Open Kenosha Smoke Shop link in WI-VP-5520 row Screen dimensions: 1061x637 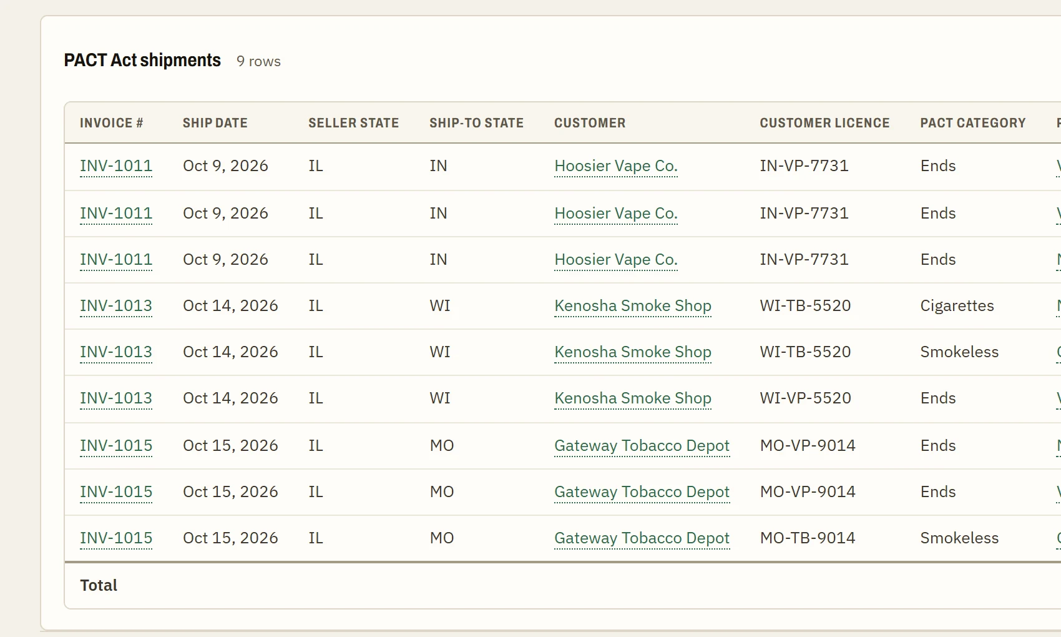[x=633, y=398]
